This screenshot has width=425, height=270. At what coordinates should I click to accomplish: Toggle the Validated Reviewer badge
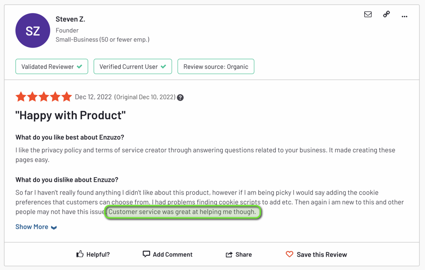click(51, 66)
